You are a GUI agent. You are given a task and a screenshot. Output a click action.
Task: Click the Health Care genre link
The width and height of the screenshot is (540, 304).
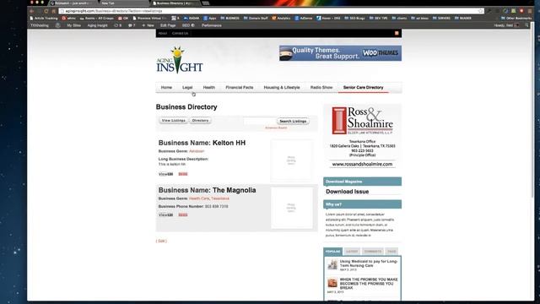click(x=199, y=198)
